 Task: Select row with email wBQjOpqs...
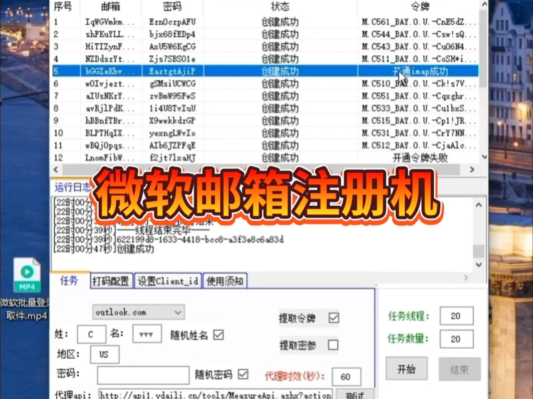pyautogui.click(x=265, y=145)
